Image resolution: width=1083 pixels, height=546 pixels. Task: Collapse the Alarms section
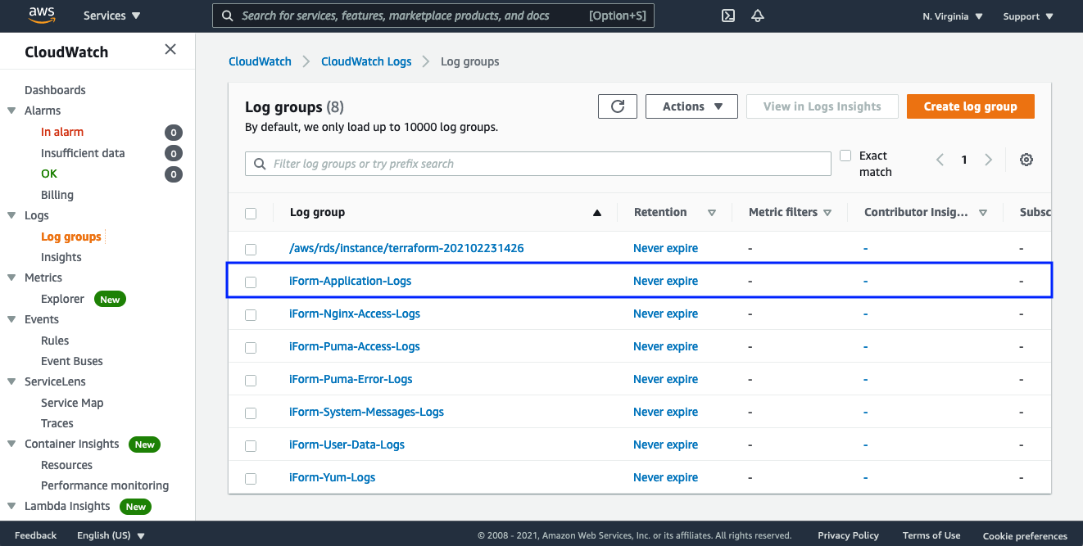tap(11, 111)
